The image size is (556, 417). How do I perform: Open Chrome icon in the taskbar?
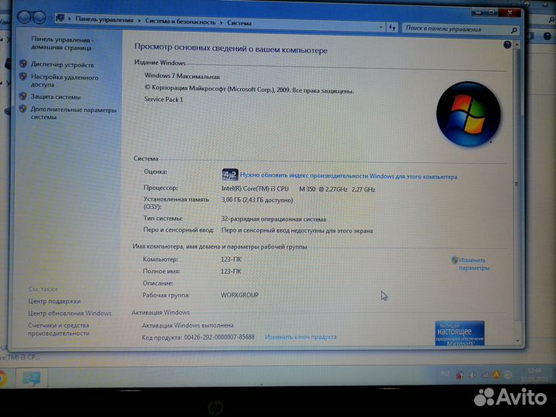2,378
